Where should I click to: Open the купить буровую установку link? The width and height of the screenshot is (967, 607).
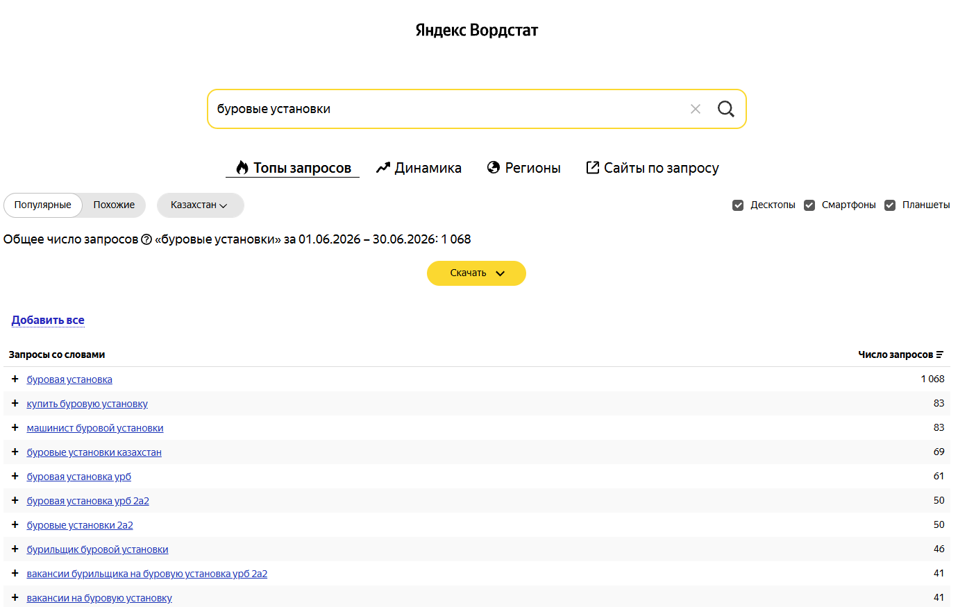(x=87, y=404)
